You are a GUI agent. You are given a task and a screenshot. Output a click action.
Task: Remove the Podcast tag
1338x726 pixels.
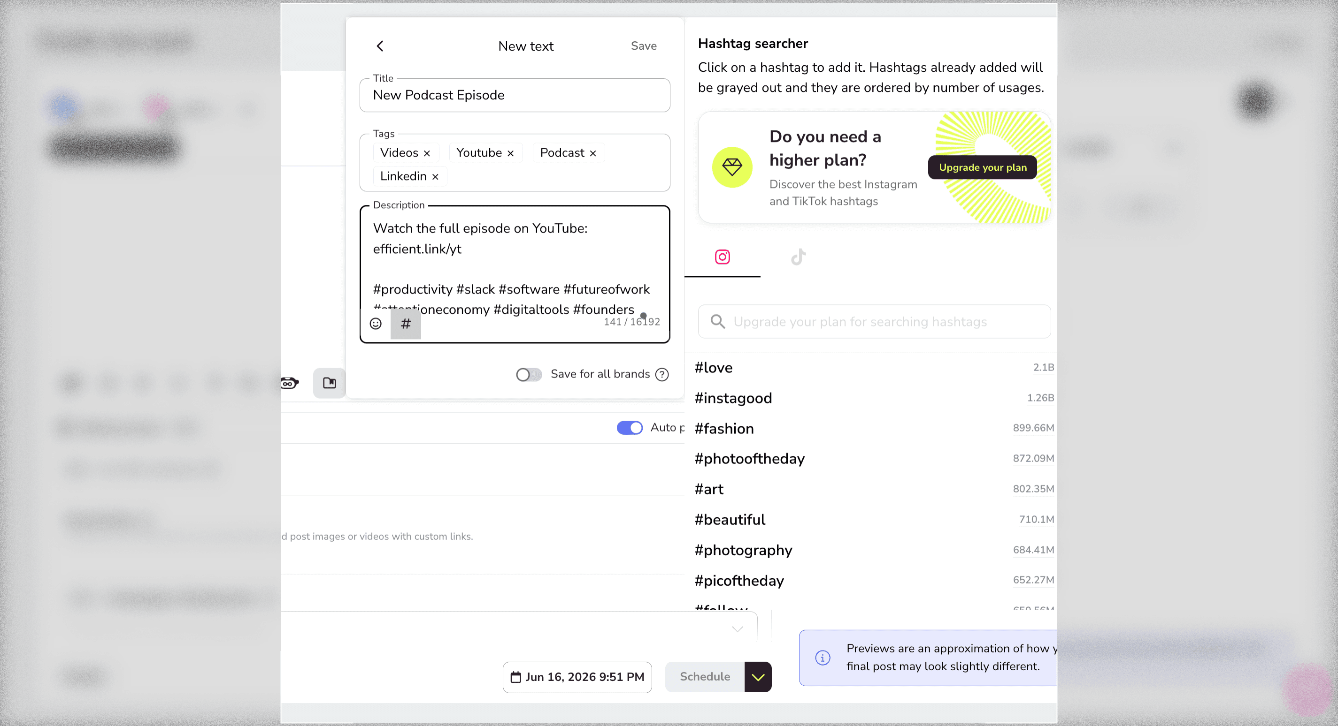point(592,153)
